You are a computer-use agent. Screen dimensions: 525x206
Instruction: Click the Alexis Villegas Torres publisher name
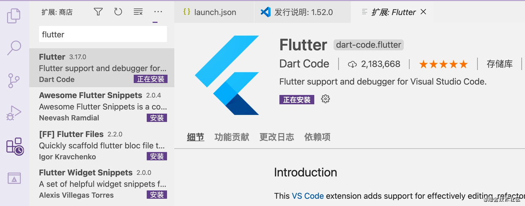[x=76, y=195]
